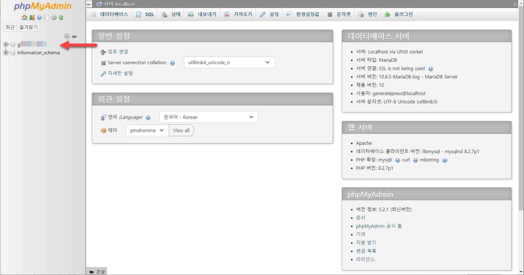
Task: Open the 상태 (status) tab
Action: 171,15
